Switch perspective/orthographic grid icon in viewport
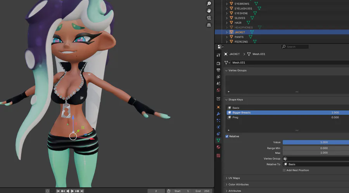 point(209,25)
